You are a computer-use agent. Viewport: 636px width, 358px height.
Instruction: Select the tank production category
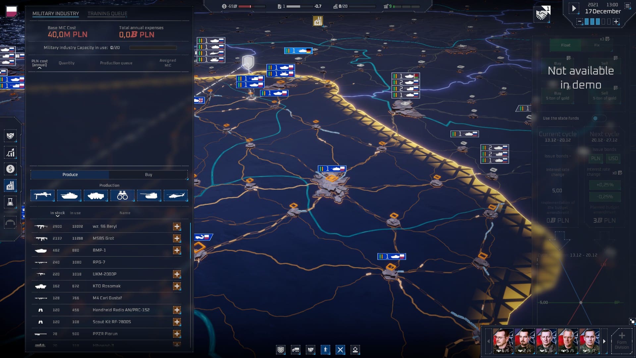pos(69,196)
